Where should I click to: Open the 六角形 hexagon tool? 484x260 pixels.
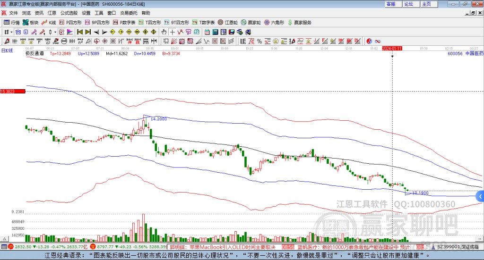pos(274,22)
